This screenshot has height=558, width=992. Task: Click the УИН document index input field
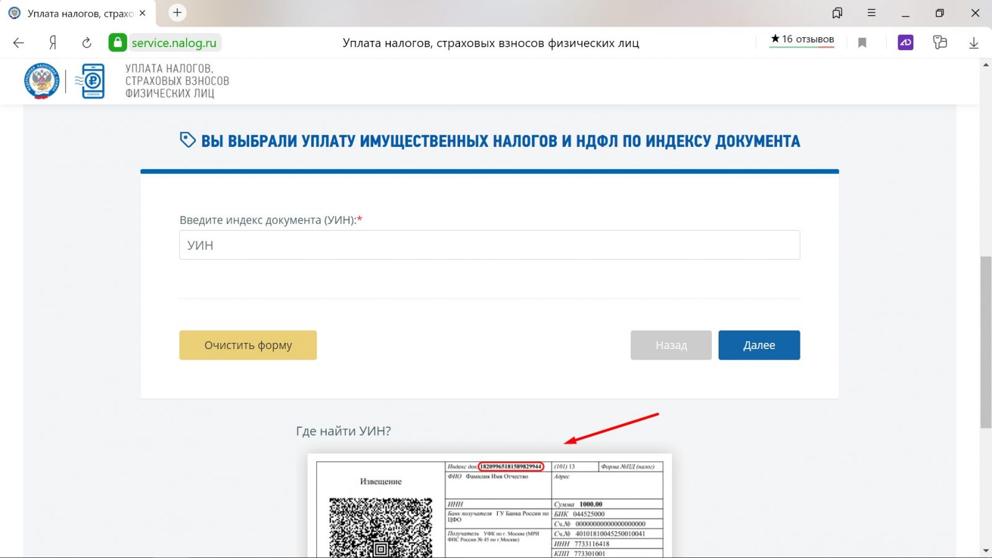[489, 246]
